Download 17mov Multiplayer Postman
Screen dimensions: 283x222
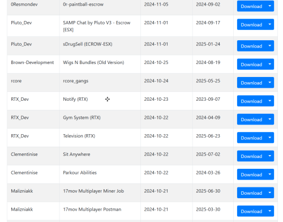click(x=251, y=211)
